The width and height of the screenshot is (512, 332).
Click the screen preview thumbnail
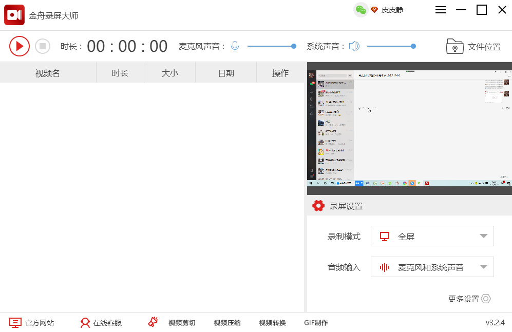click(x=409, y=128)
